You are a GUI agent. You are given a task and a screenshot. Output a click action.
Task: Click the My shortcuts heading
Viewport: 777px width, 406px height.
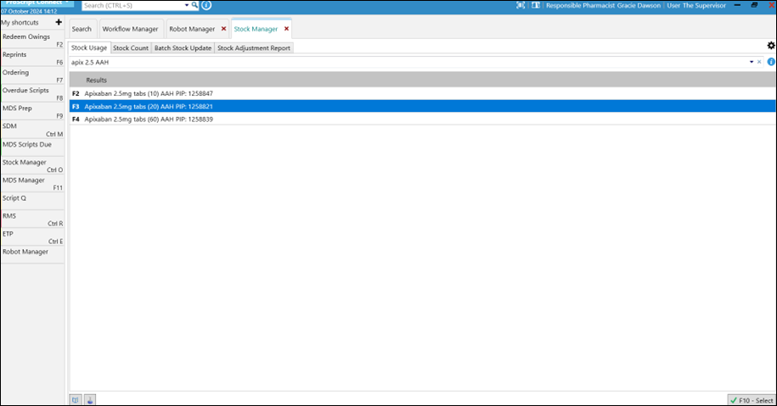pyautogui.click(x=20, y=22)
